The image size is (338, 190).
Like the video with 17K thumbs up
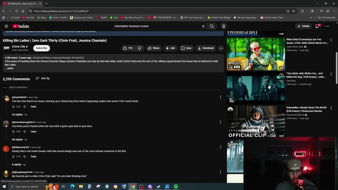coord(128,48)
